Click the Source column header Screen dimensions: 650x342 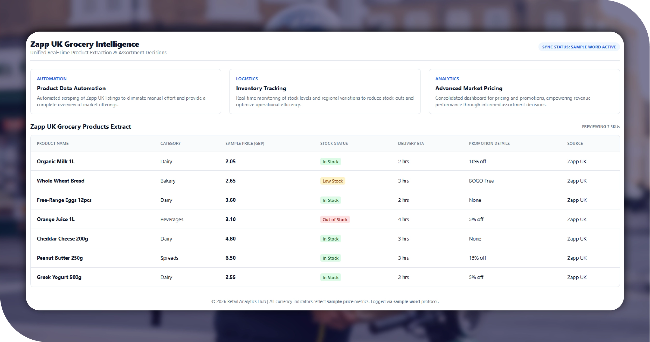click(575, 143)
